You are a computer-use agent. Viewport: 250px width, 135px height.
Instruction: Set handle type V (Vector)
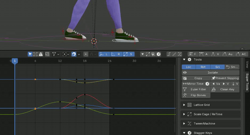pyautogui.click(x=215, y=54)
